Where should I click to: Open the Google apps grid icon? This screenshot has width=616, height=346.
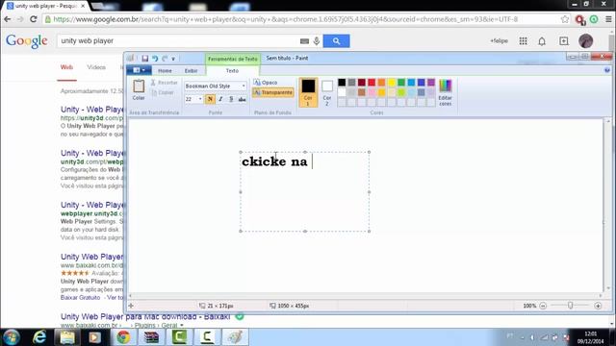point(523,40)
